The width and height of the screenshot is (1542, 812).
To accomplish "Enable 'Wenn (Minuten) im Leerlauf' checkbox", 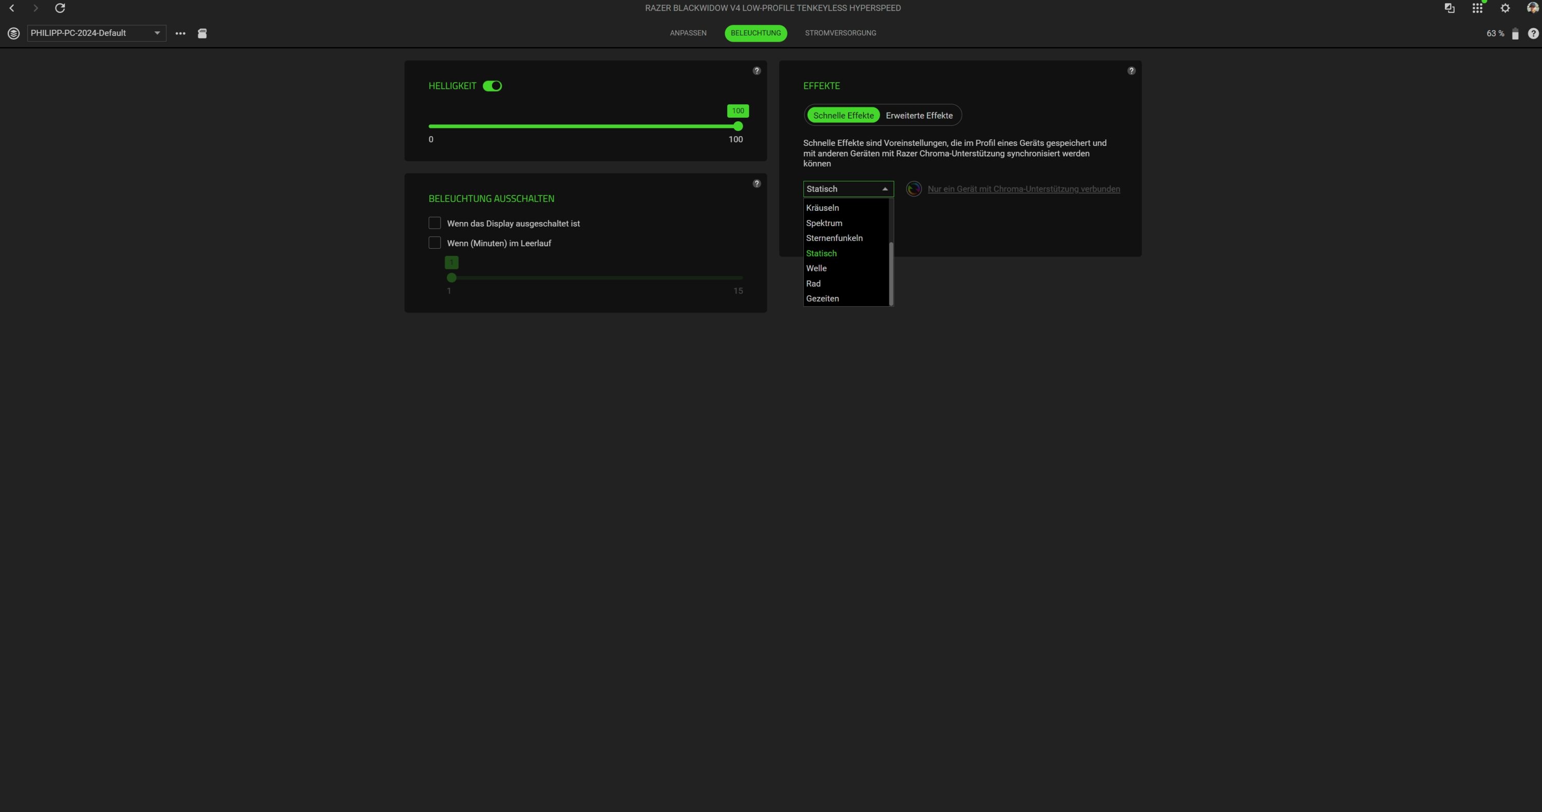I will pyautogui.click(x=434, y=243).
